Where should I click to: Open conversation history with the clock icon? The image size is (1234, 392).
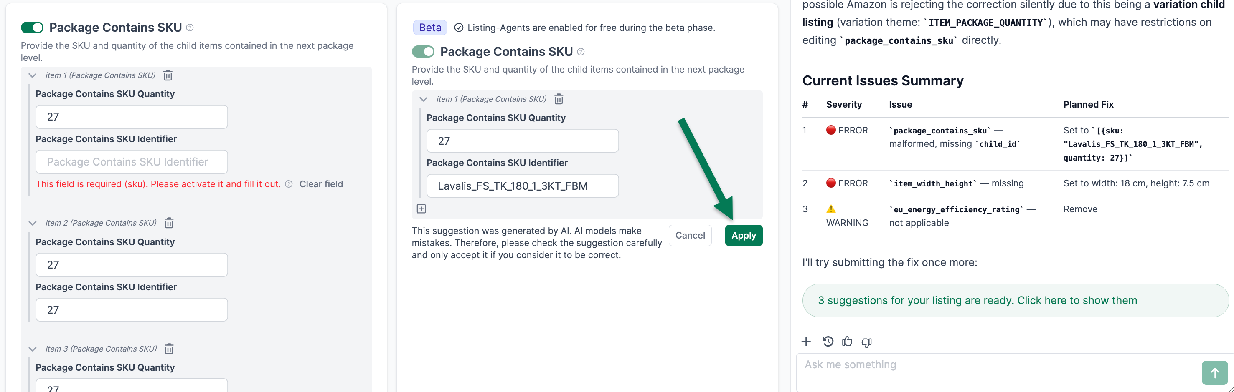pos(828,341)
